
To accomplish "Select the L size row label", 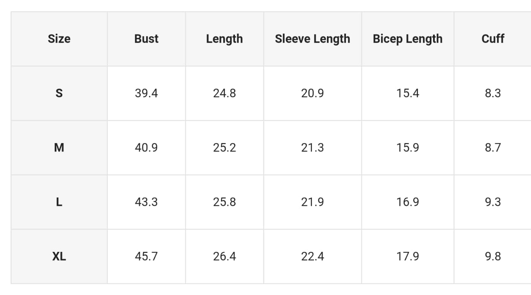I will [x=59, y=202].
